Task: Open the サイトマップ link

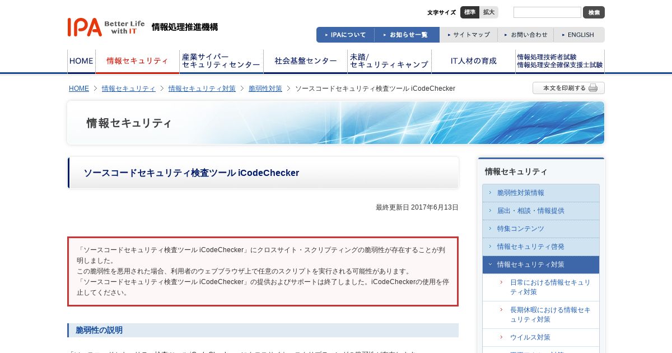Action: pos(469,35)
